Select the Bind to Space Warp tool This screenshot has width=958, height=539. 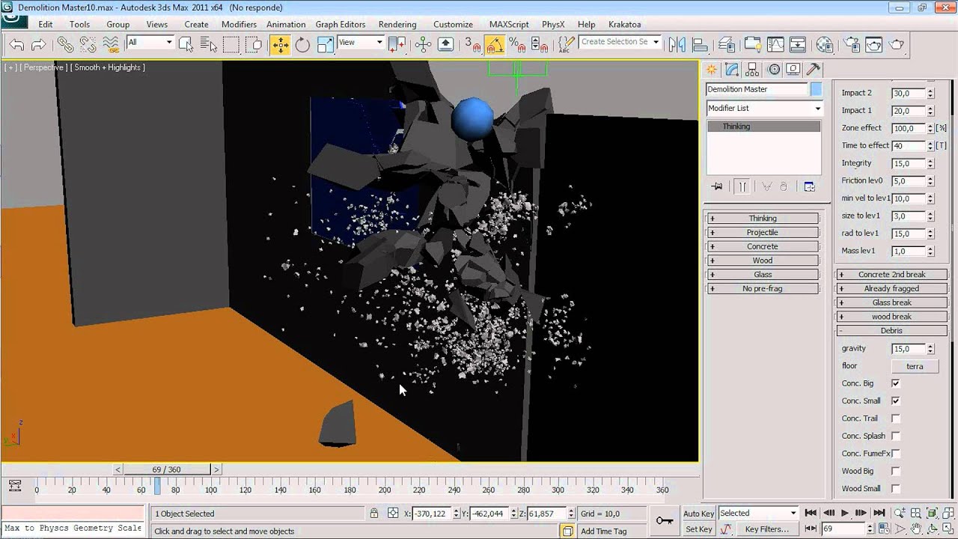(x=111, y=45)
